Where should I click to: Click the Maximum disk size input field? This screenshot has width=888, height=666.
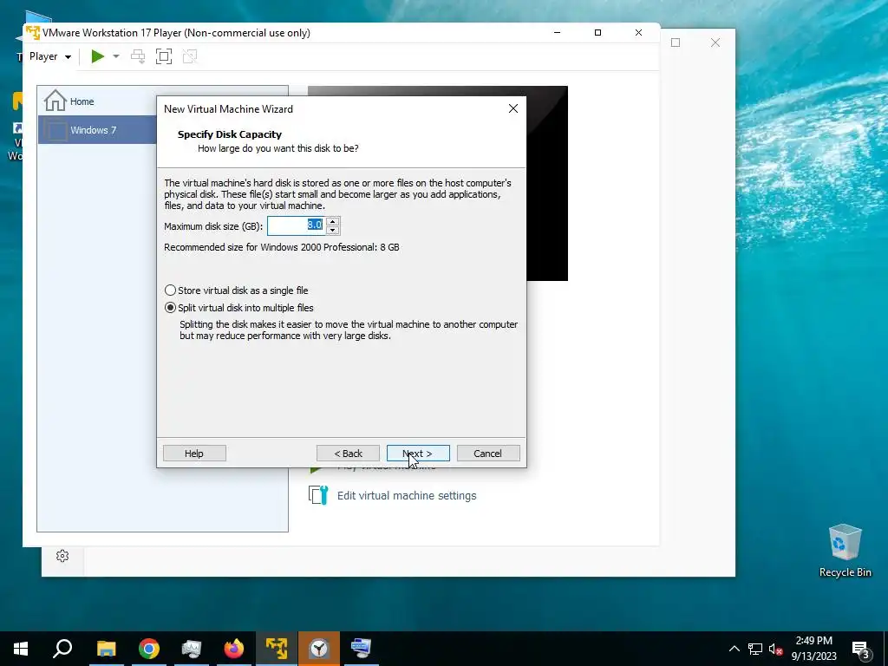click(x=296, y=226)
